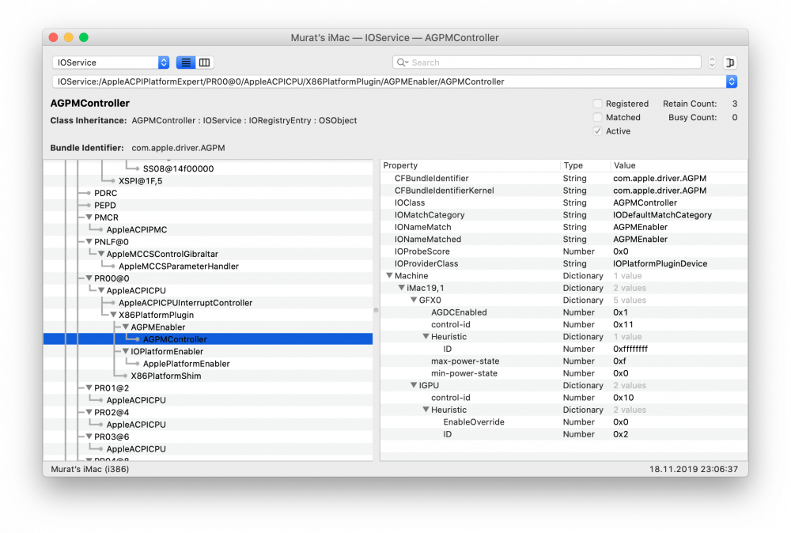
Task: Click the Search field
Action: 547,62
